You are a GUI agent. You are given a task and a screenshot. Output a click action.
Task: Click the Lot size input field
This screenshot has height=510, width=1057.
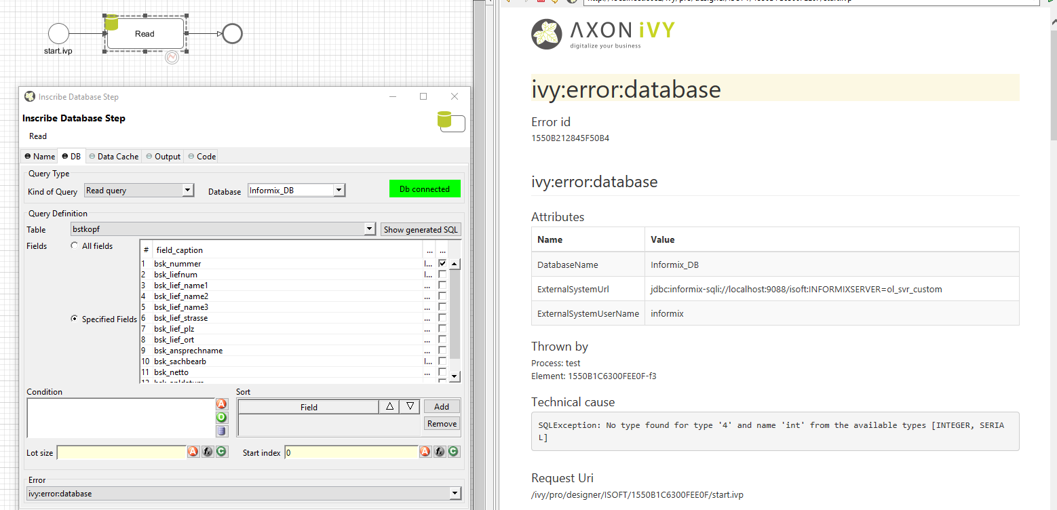point(121,452)
